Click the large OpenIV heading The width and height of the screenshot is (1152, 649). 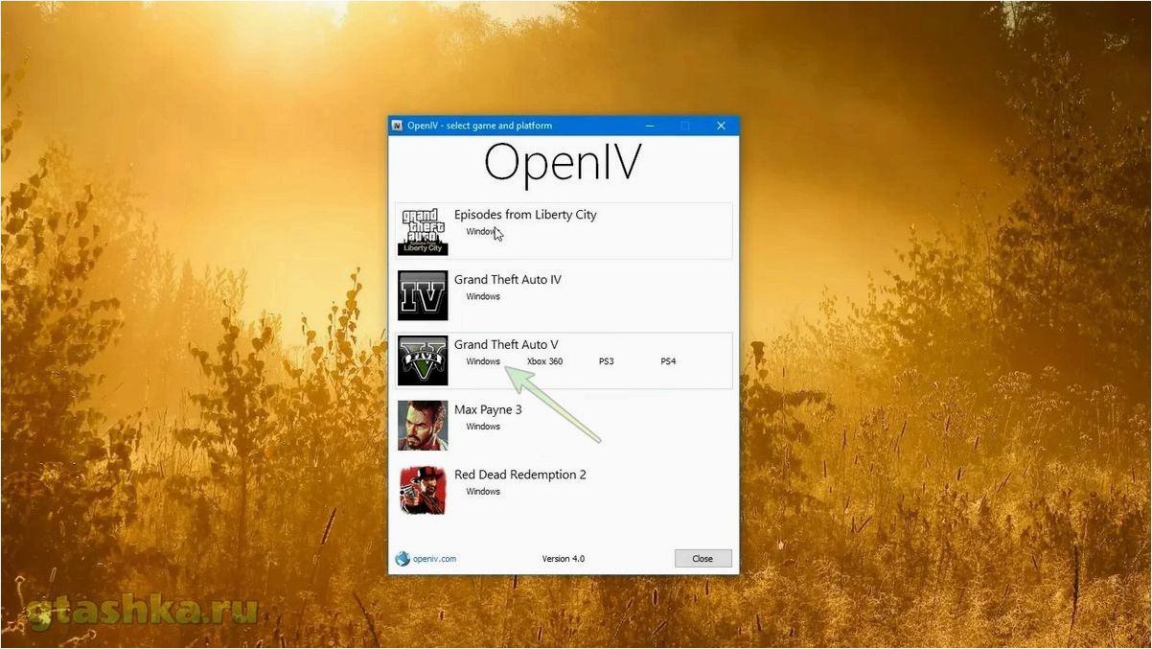pos(563,163)
